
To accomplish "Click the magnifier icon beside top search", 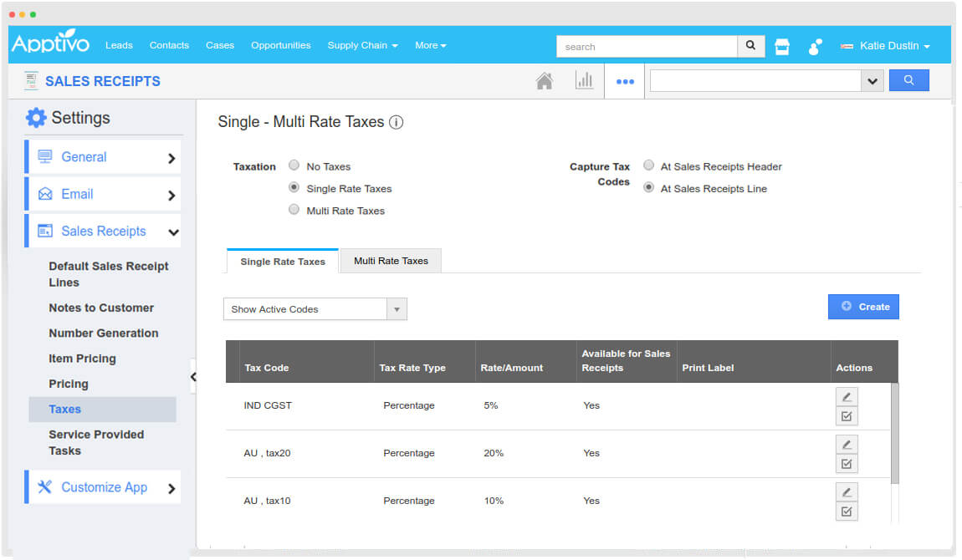I will click(750, 46).
